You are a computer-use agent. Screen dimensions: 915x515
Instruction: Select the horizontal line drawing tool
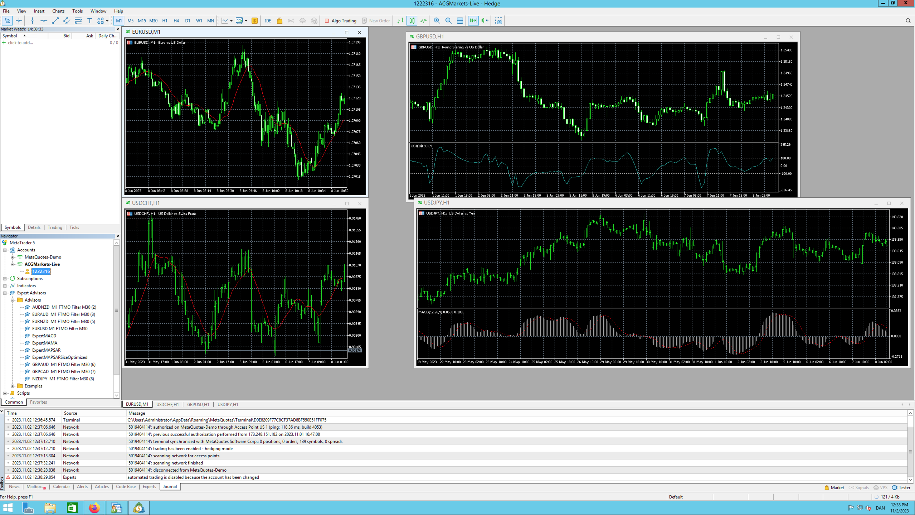[x=44, y=21]
